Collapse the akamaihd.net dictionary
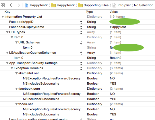The height and width of the screenshot is (120, 155). click(x=16, y=73)
